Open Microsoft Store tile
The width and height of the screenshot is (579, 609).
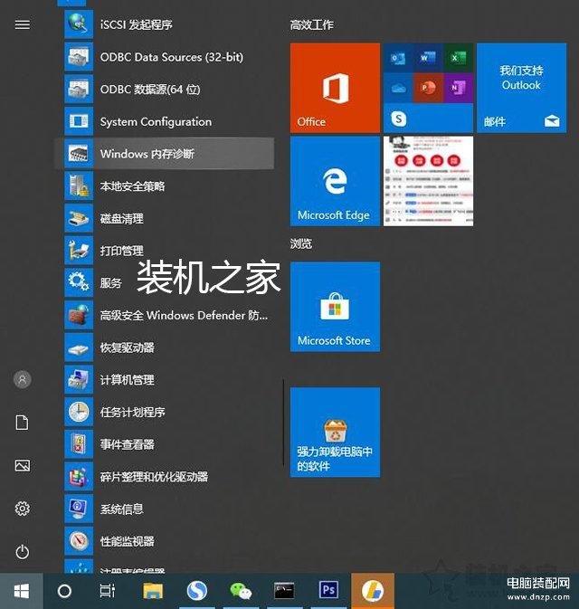pyautogui.click(x=335, y=307)
